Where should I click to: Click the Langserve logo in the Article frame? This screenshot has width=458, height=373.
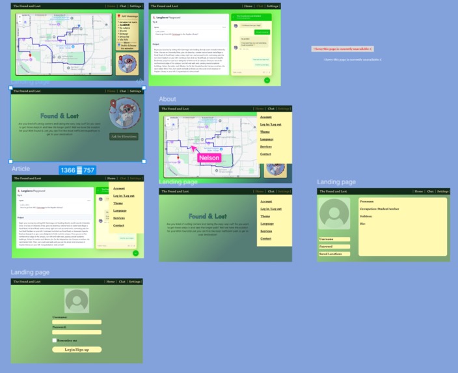pyautogui.click(x=19, y=191)
